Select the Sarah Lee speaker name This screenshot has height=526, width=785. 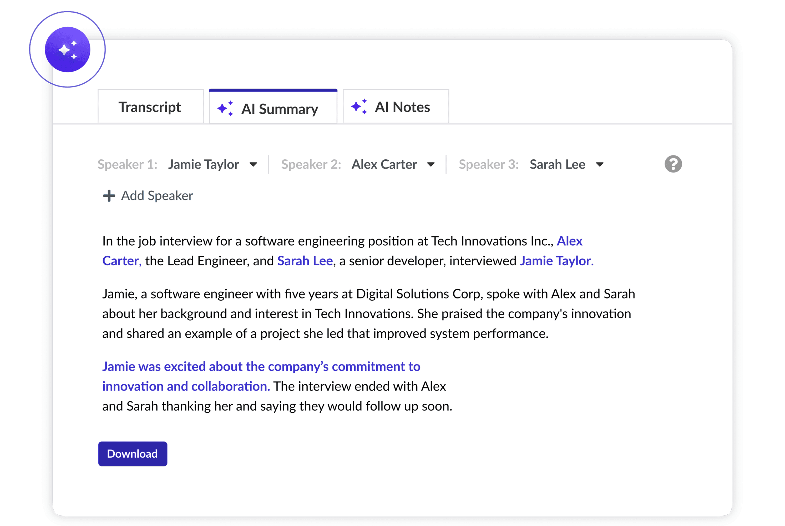557,164
